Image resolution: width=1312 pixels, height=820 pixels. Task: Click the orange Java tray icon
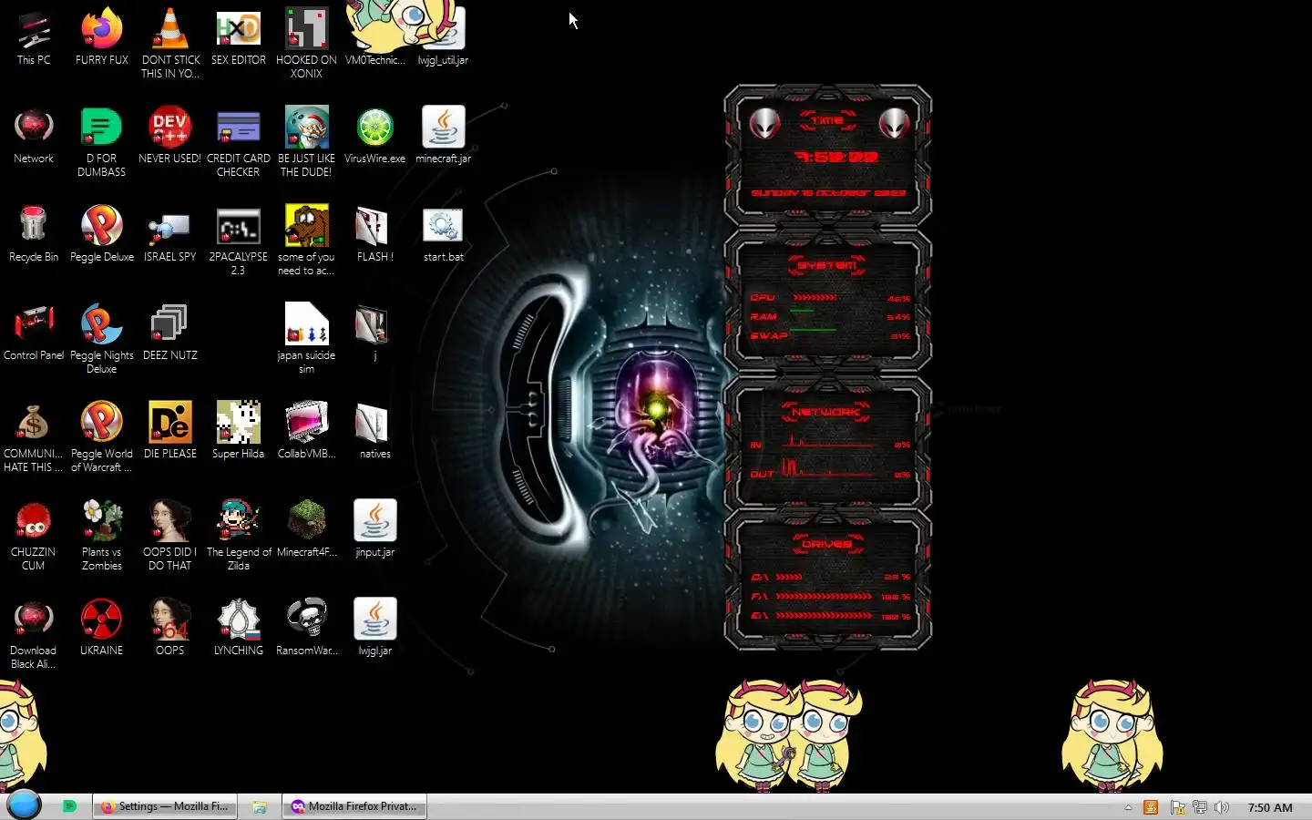click(x=1151, y=807)
